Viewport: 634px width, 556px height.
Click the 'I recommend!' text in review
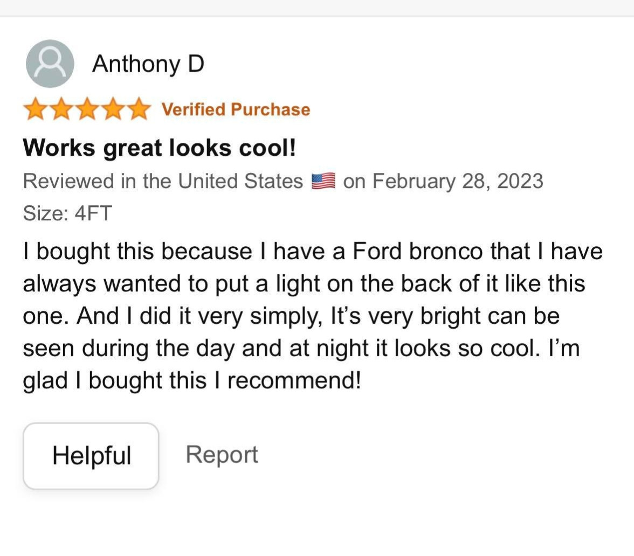click(x=288, y=381)
